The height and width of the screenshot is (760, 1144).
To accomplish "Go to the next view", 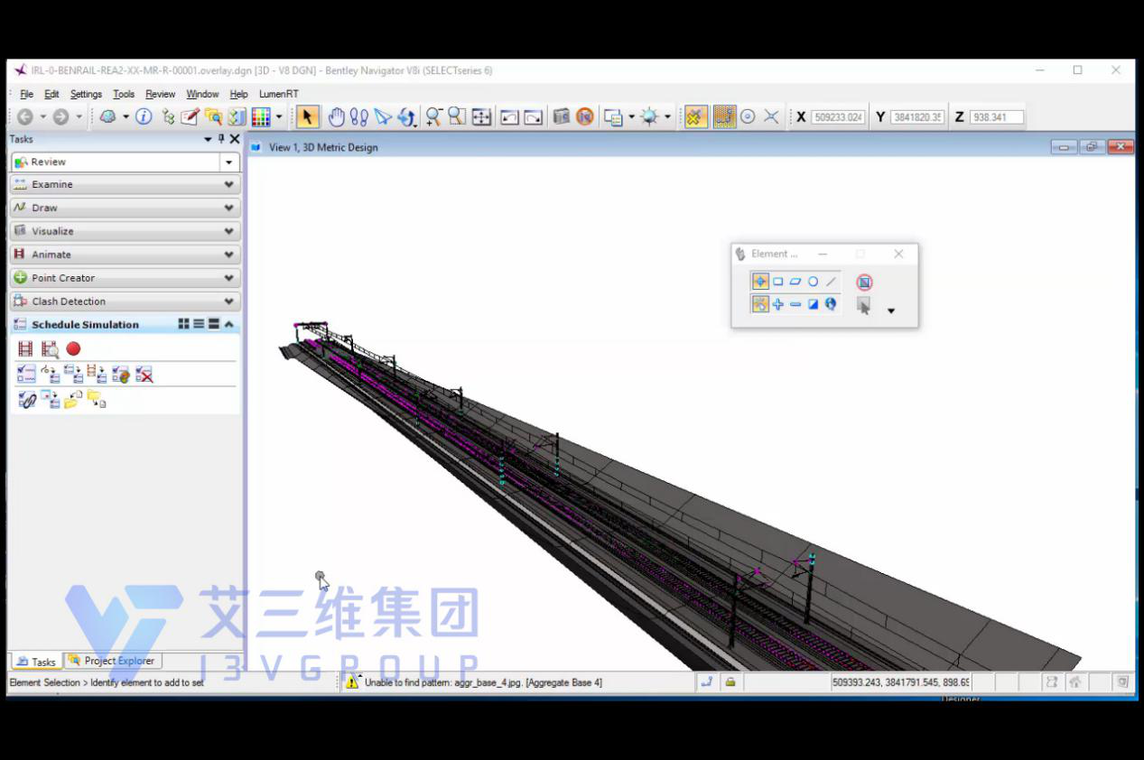I will click(534, 116).
